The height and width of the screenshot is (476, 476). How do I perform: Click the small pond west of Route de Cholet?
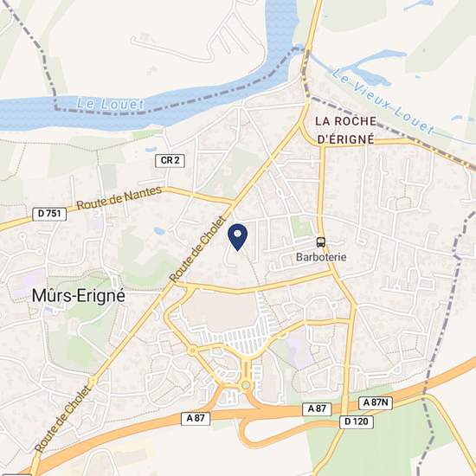click(159, 231)
